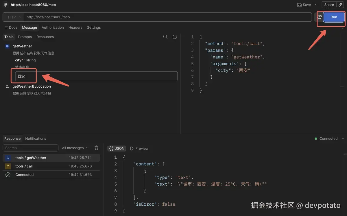Click the trash icon to clear messages

97,148
